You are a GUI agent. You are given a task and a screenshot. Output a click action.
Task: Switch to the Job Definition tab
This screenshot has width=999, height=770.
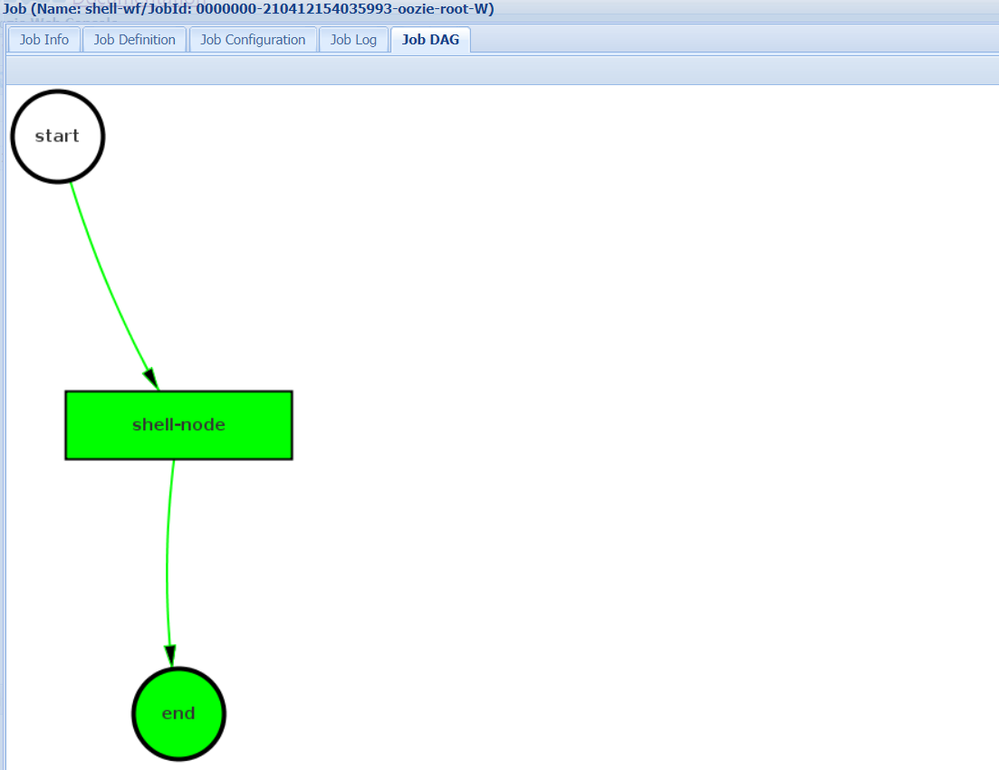pyautogui.click(x=134, y=40)
